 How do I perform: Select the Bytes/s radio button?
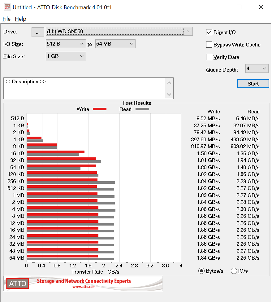pos(201,271)
